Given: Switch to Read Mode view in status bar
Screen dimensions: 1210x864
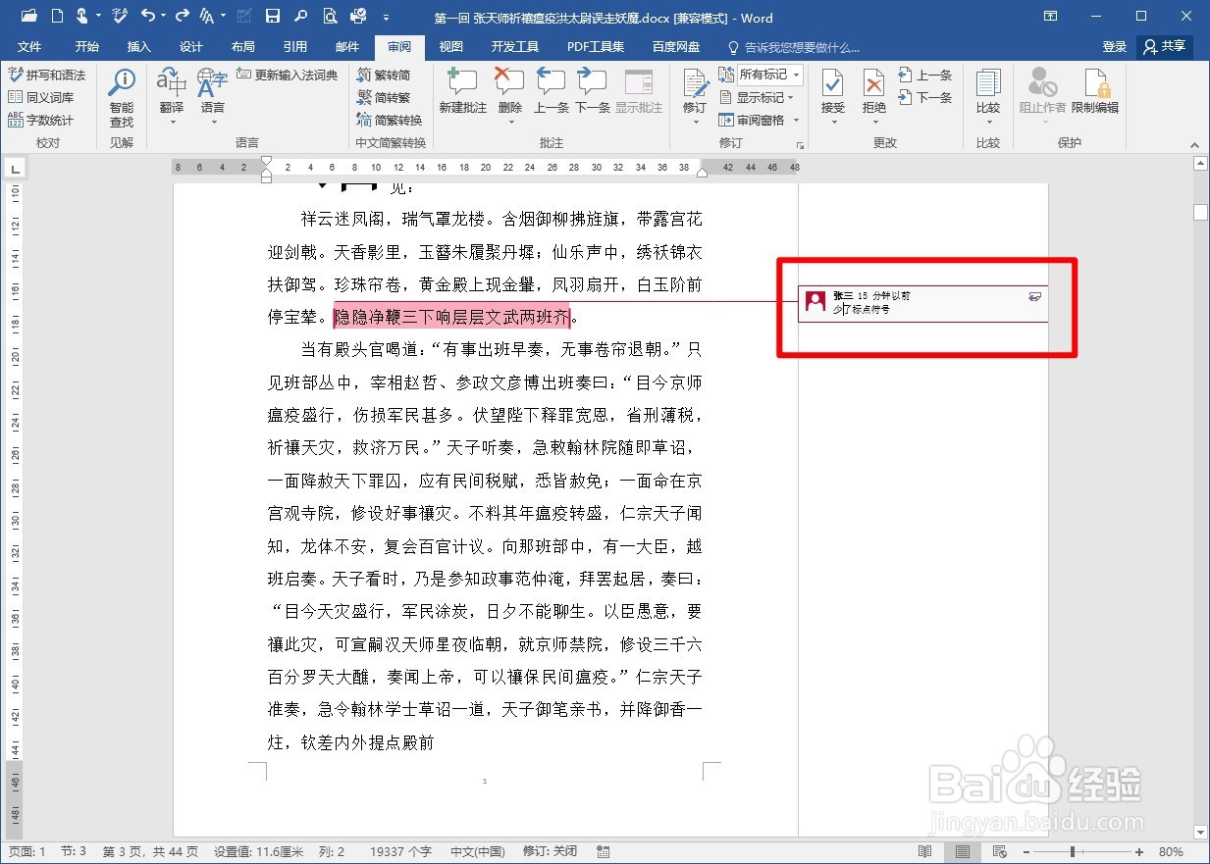Looking at the screenshot, I should [x=925, y=851].
